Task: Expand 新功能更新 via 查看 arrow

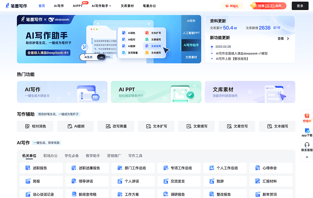Action: click(x=288, y=38)
